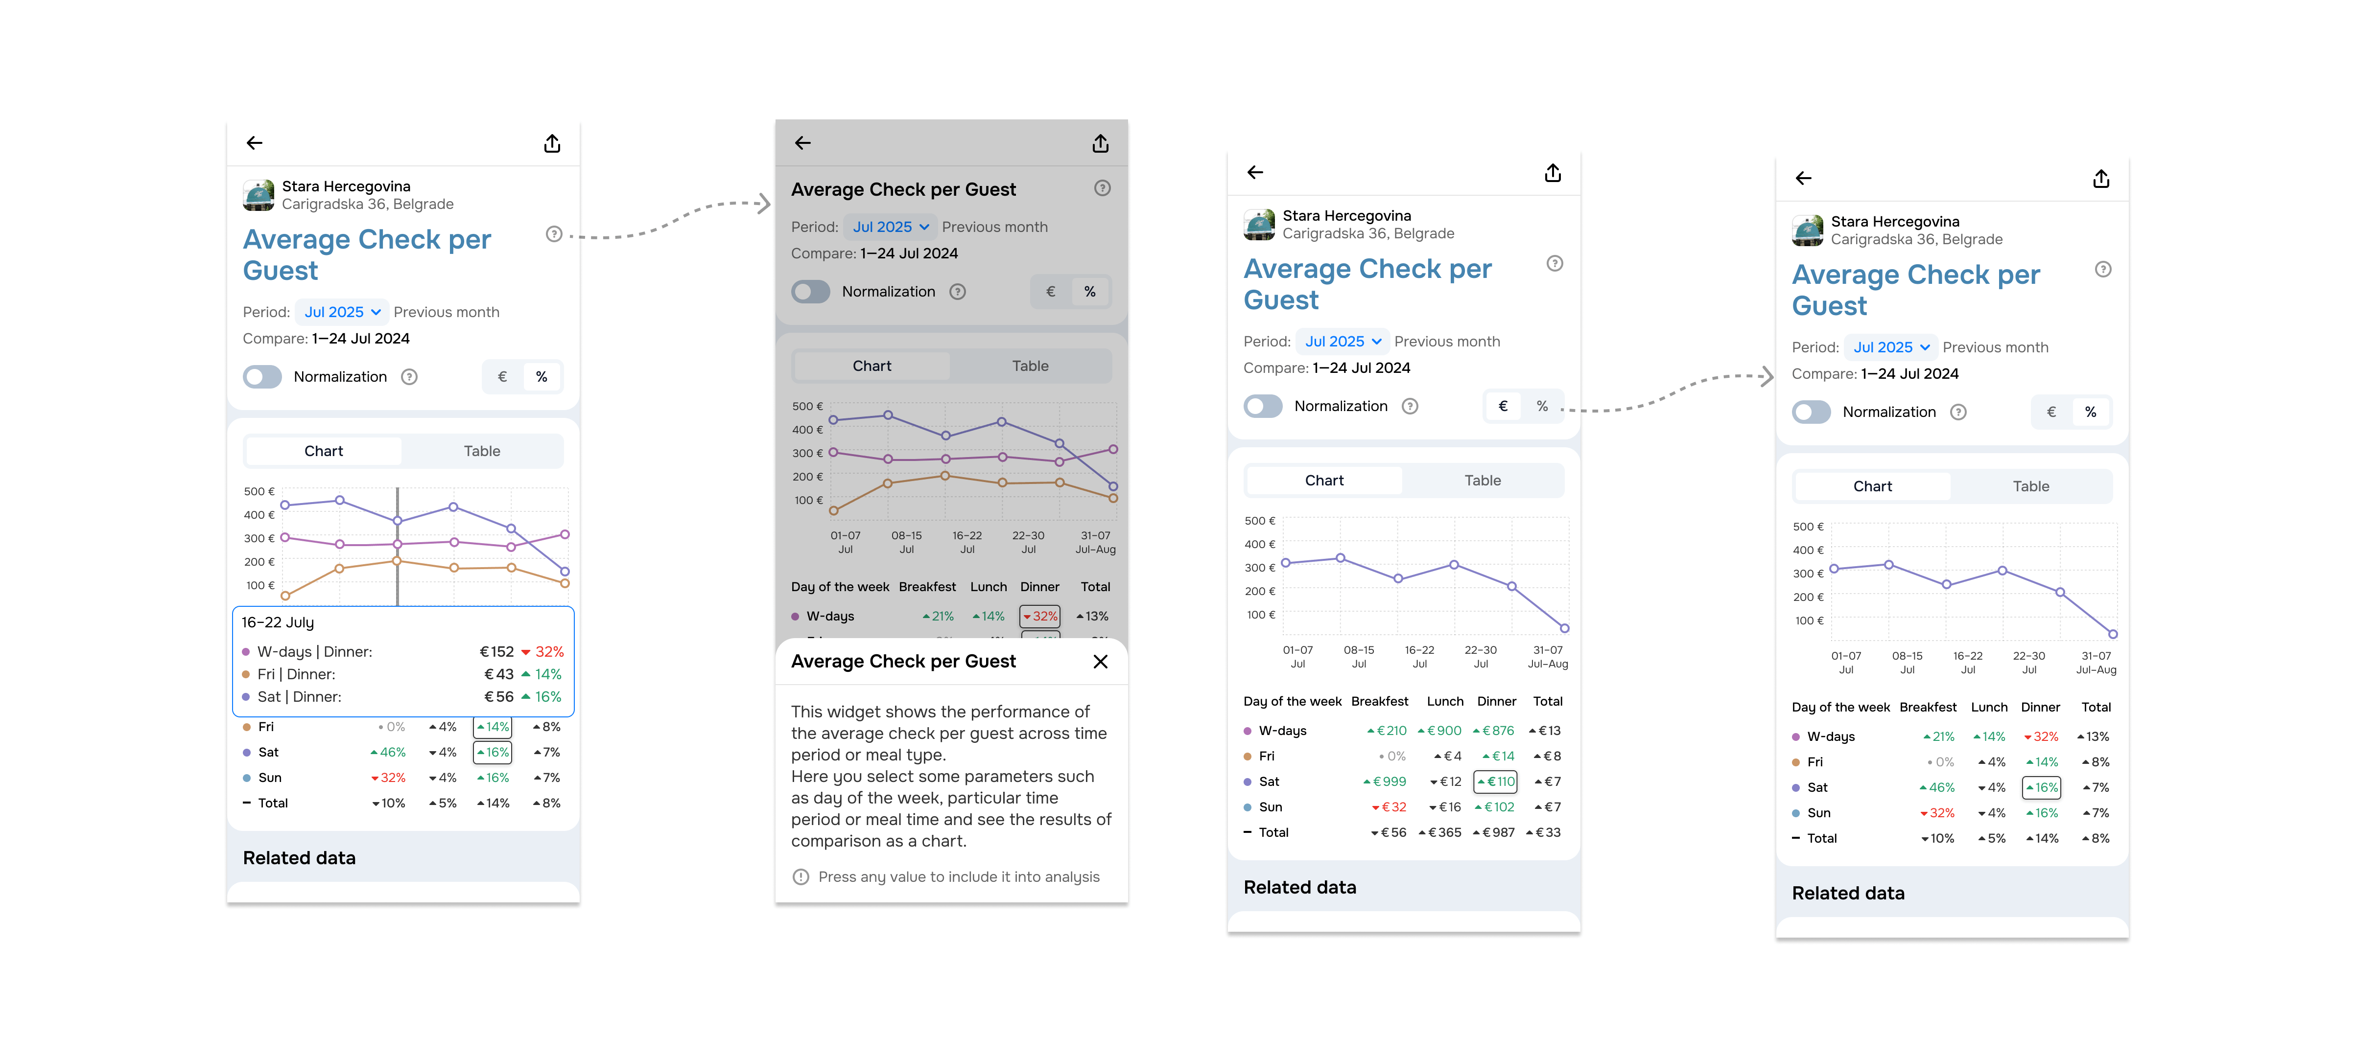Image resolution: width=2356 pixels, height=1057 pixels.
Task: Select the highlighted €110 Sat Dinner value
Action: (x=1495, y=782)
